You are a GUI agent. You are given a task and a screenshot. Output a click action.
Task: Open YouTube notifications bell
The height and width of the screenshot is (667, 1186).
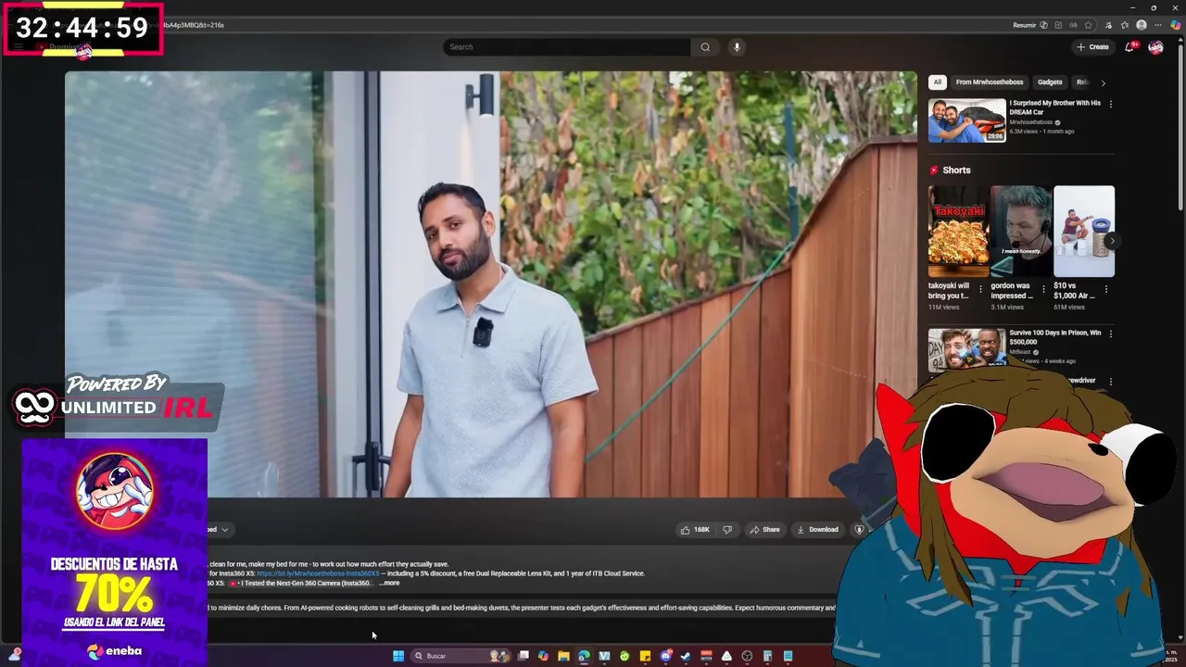[1129, 47]
